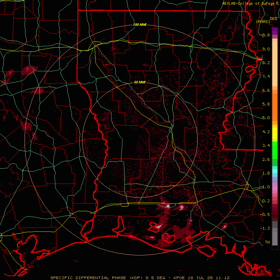Click the 10 JUL 25 11:12 timestamp
This screenshot has height=280, width=280.
pyautogui.click(x=208, y=278)
